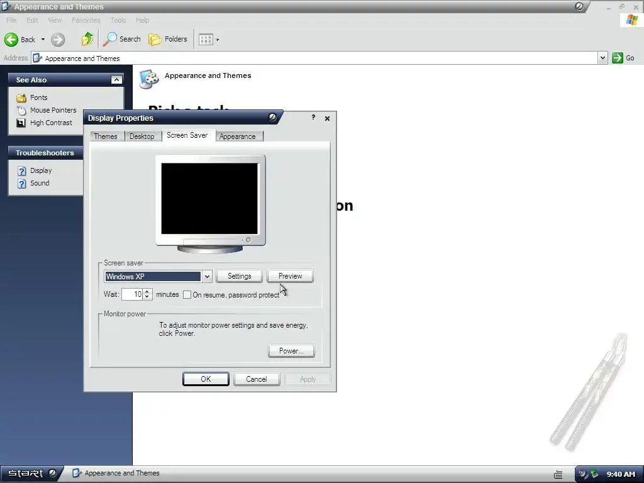Increase wait minutes with up arrow
The height and width of the screenshot is (483, 644).
[x=147, y=291]
